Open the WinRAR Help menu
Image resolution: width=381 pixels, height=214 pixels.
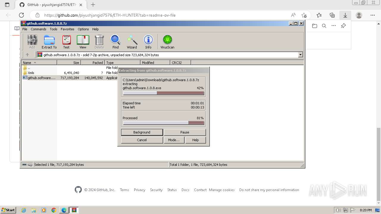click(x=95, y=29)
